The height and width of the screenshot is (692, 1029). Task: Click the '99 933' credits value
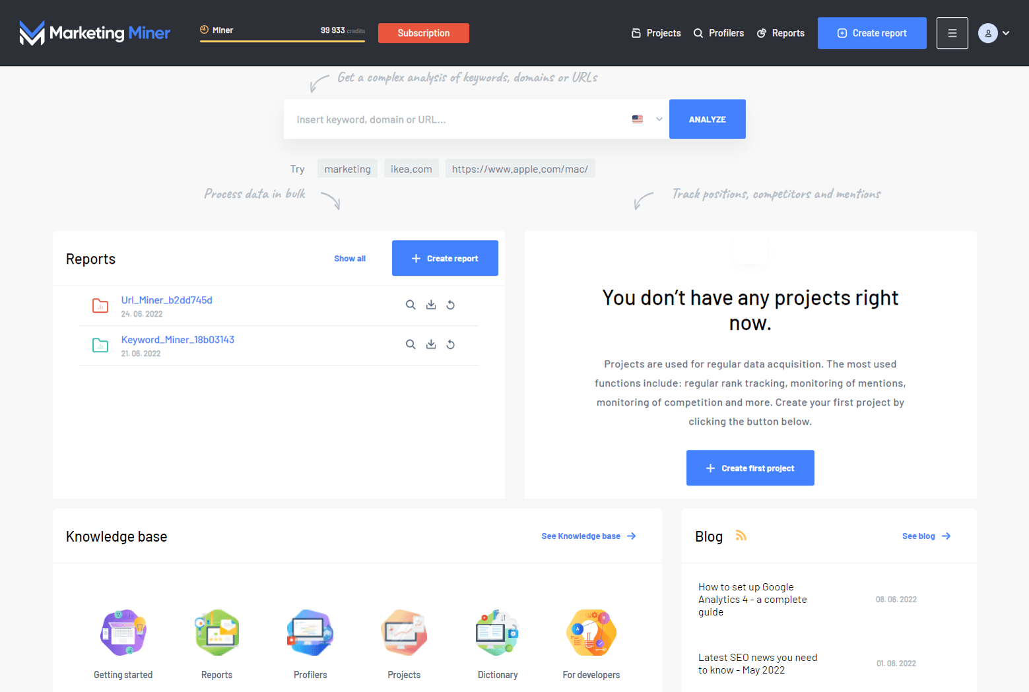(333, 30)
